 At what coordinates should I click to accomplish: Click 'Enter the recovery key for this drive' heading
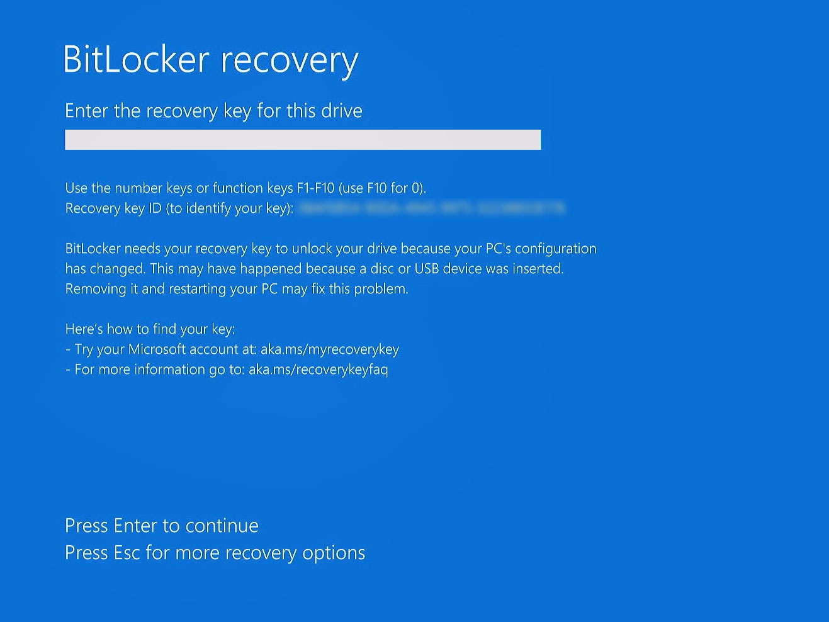tap(213, 111)
